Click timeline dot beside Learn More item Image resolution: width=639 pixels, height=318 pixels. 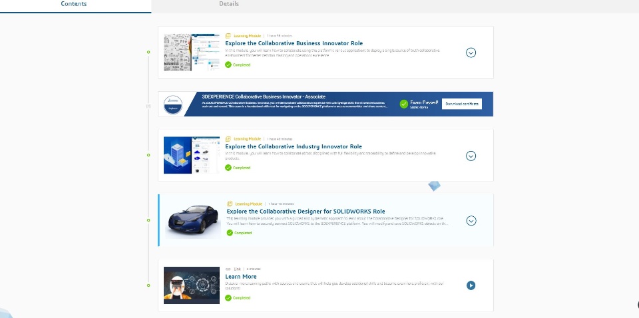pyautogui.click(x=148, y=285)
